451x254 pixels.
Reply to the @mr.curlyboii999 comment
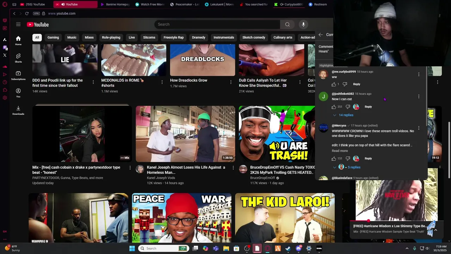click(357, 84)
